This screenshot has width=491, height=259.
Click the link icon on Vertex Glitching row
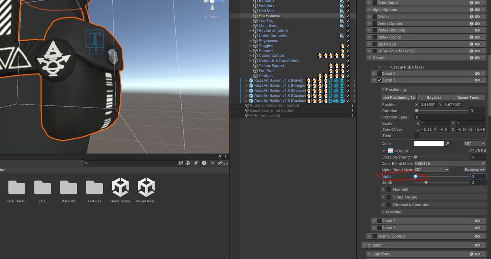click(x=477, y=30)
